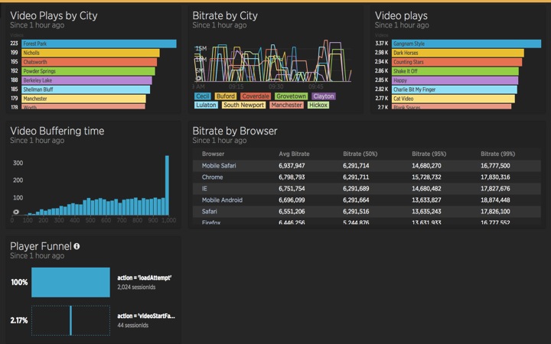Open the Video Buffering time title
This screenshot has height=344, width=551.
pyautogui.click(x=57, y=131)
